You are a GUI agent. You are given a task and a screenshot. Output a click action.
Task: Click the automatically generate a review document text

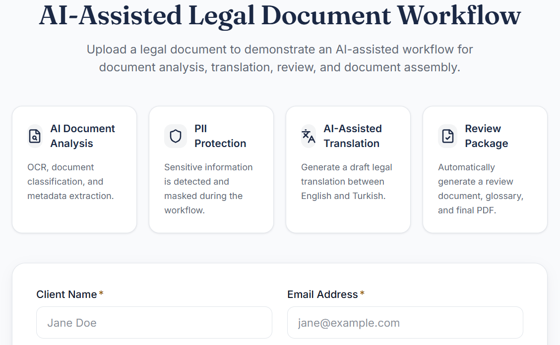pyautogui.click(x=481, y=189)
